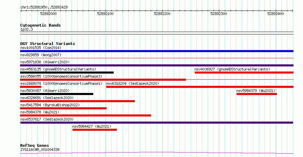The image size is (303, 157).
Task: Open nsv6316204 (Sedlazeck2020) variant label
Action: (x=132, y=83)
